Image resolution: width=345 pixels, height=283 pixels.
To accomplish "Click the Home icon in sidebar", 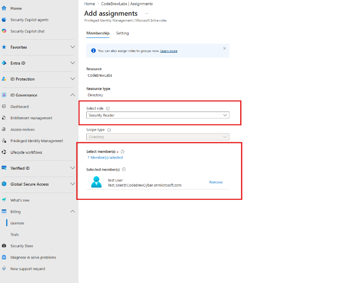I will point(4,8).
